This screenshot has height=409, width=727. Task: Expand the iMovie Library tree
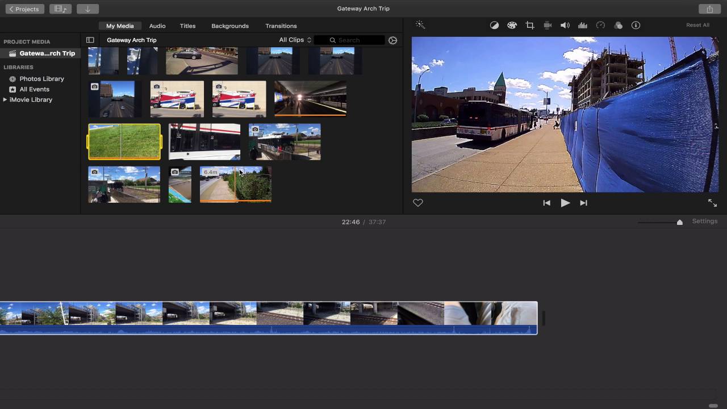pyautogui.click(x=5, y=100)
